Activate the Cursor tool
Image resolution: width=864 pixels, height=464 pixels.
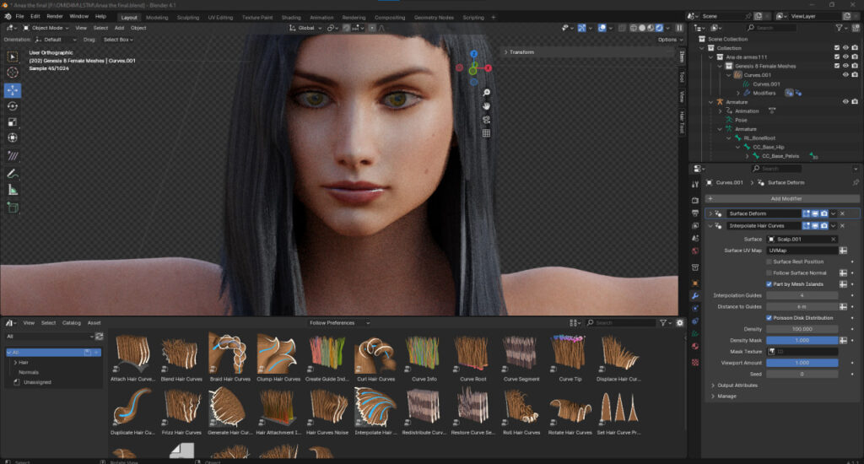coord(12,73)
